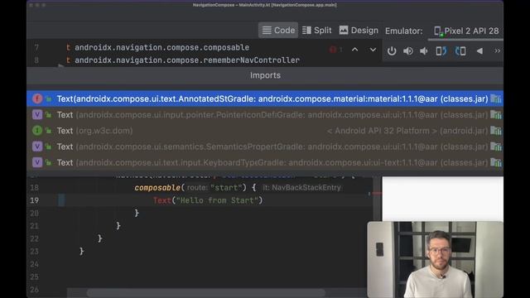Select Text from PointerIconDefaults import option
Image resolution: width=530 pixels, height=298 pixels.
pos(265,115)
